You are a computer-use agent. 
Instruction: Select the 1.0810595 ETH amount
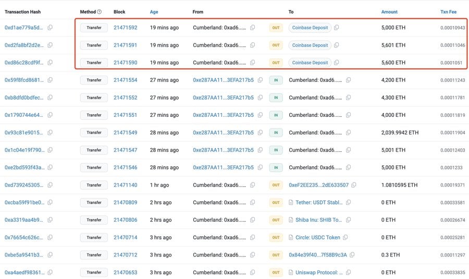click(399, 185)
